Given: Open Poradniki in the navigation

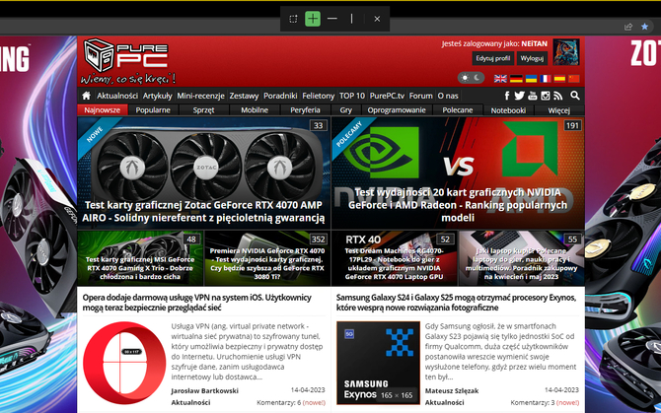Looking at the screenshot, I should point(280,96).
